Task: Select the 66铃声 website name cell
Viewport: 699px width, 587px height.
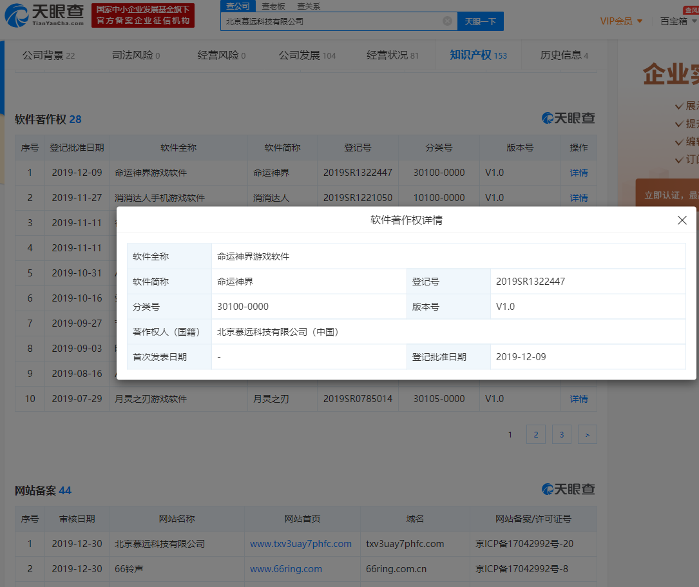Action: coord(129,569)
